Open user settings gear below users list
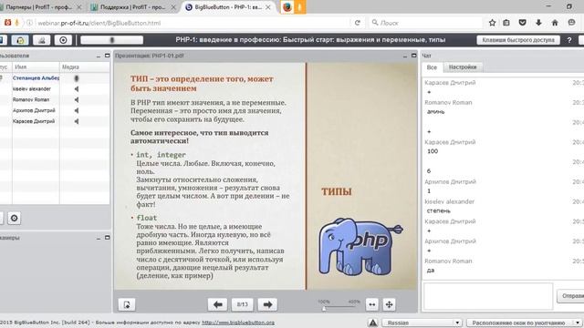The width and height of the screenshot is (584, 328). point(15,218)
